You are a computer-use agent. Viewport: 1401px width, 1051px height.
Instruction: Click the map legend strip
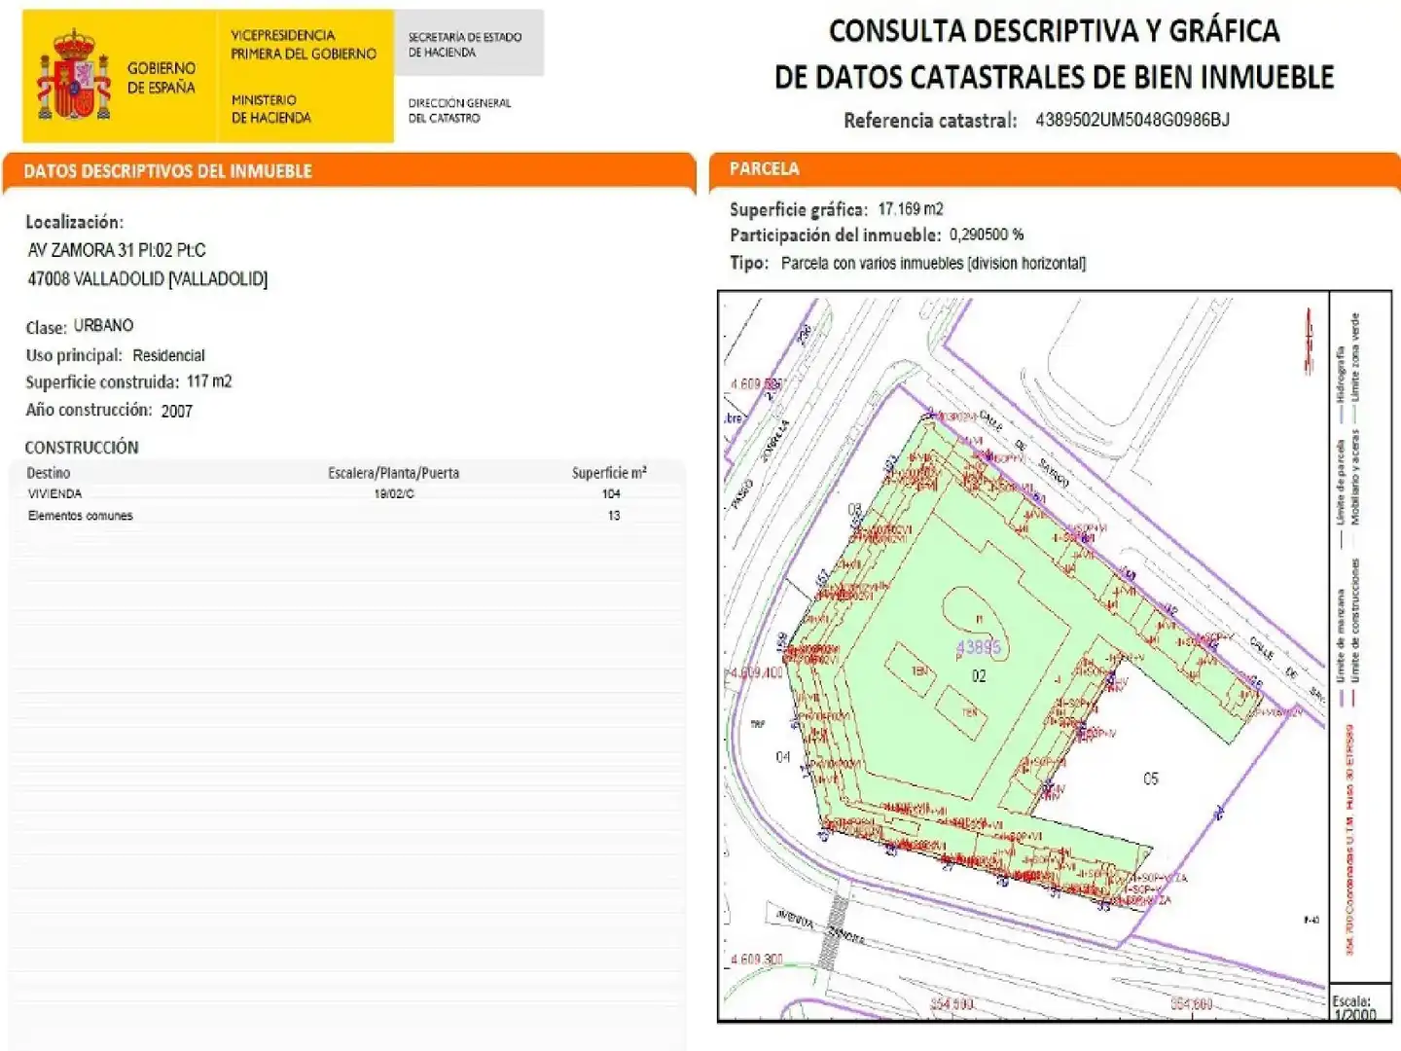1360,637
